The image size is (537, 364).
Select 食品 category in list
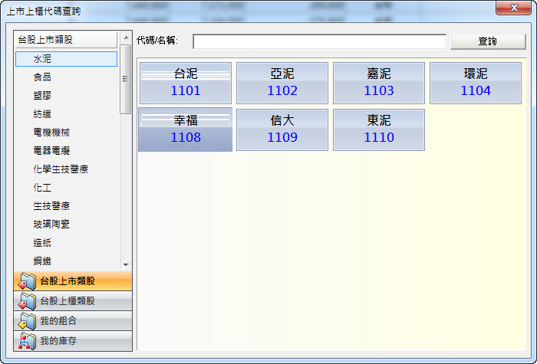(x=43, y=77)
